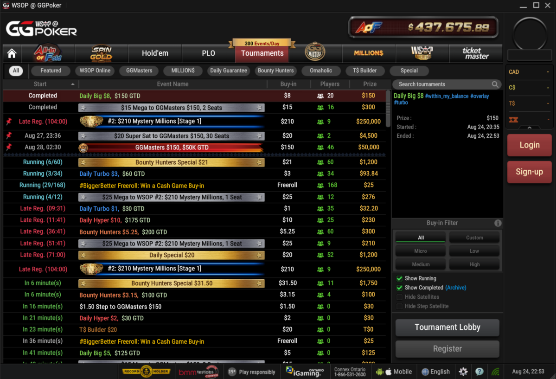This screenshot has width=556, height=379.
Task: Filter by T$ Builder tournaments
Action: [365, 71]
